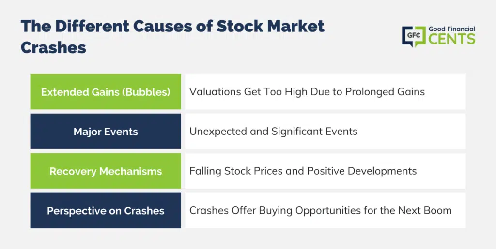The width and height of the screenshot is (496, 249).
Task: Click the word Crashes in the heading
Action: tap(53, 48)
